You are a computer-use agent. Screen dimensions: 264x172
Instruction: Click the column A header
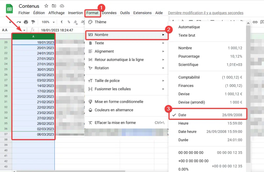click(33, 37)
